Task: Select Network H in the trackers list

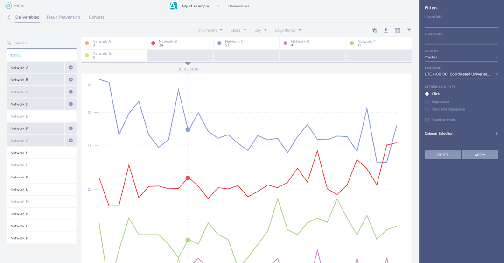Action: pos(42,153)
